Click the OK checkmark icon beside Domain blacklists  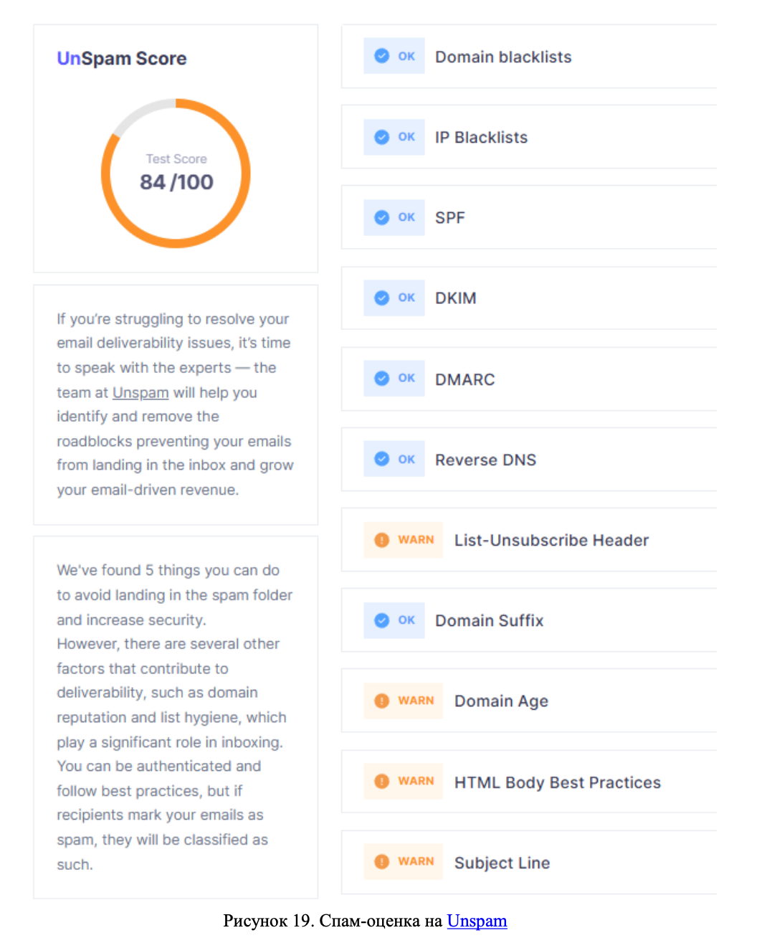(382, 56)
